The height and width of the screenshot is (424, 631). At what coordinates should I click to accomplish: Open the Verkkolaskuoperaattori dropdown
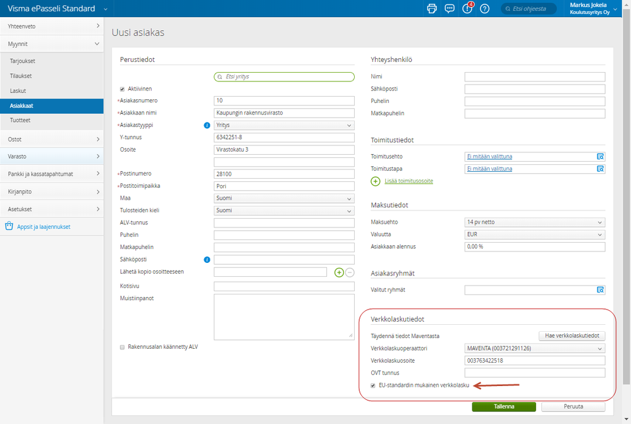point(535,349)
